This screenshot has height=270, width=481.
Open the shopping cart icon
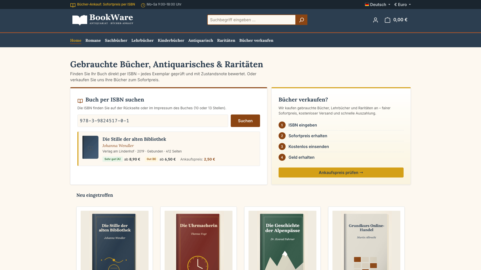tap(388, 20)
